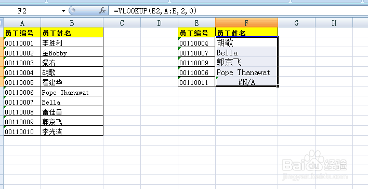
Task: Select cell with 00110002
Action: click(x=22, y=52)
